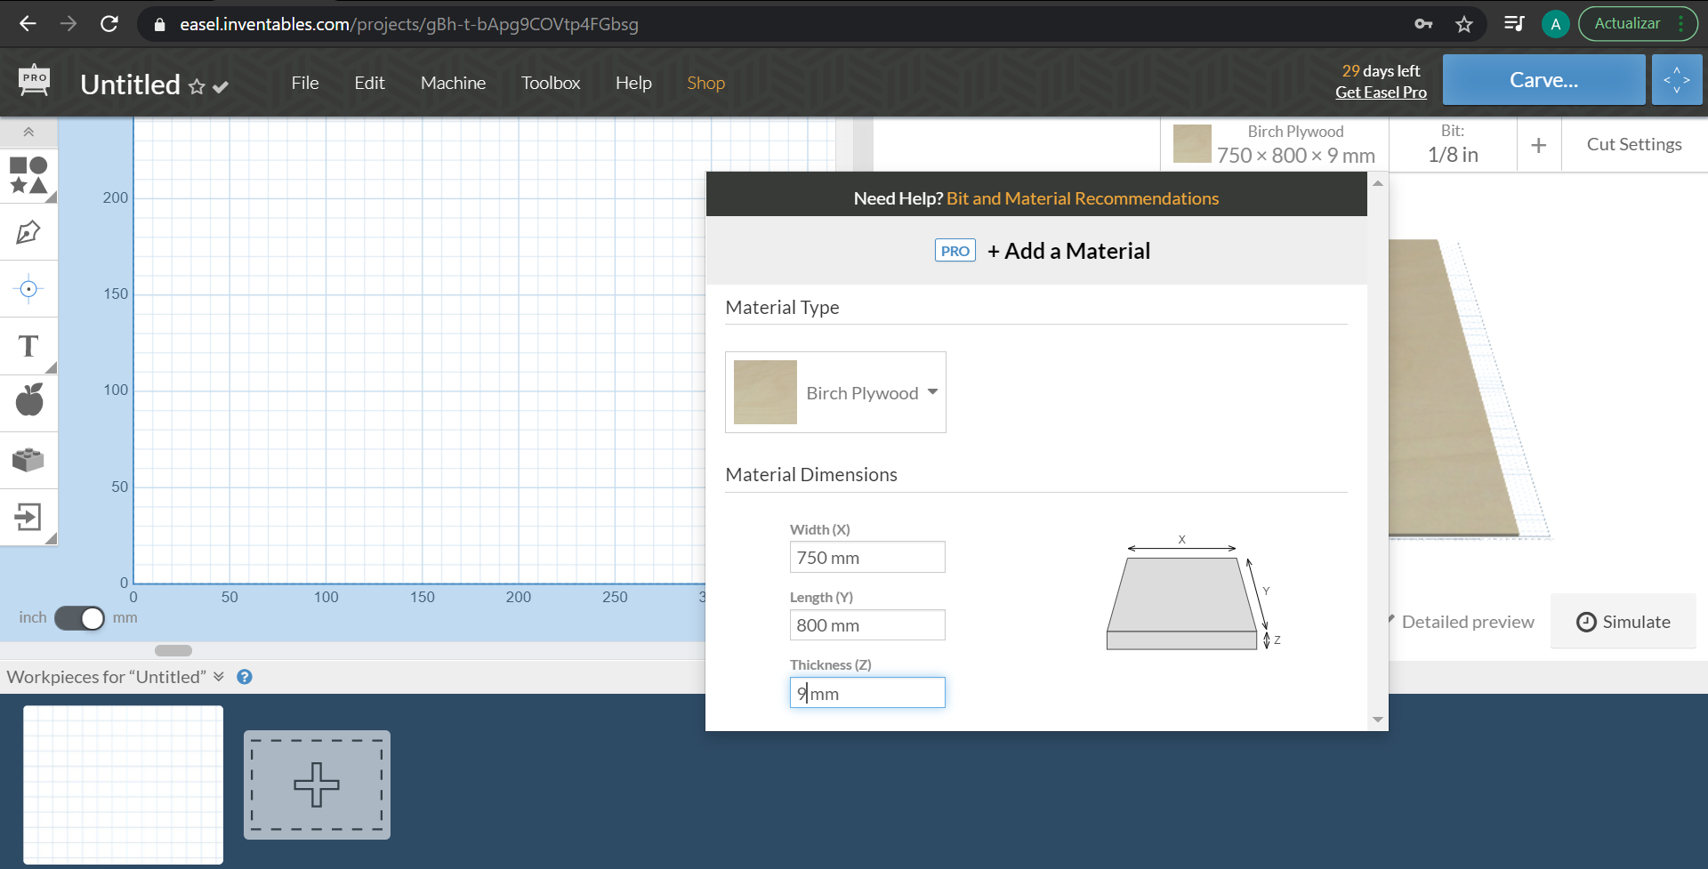
Task: Click the canvas horizontal scrollbar thumb
Action: (x=173, y=650)
